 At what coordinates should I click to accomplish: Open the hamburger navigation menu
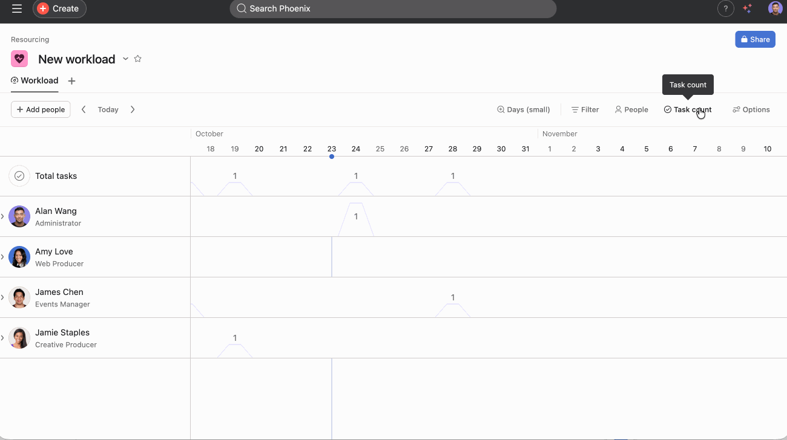(17, 8)
